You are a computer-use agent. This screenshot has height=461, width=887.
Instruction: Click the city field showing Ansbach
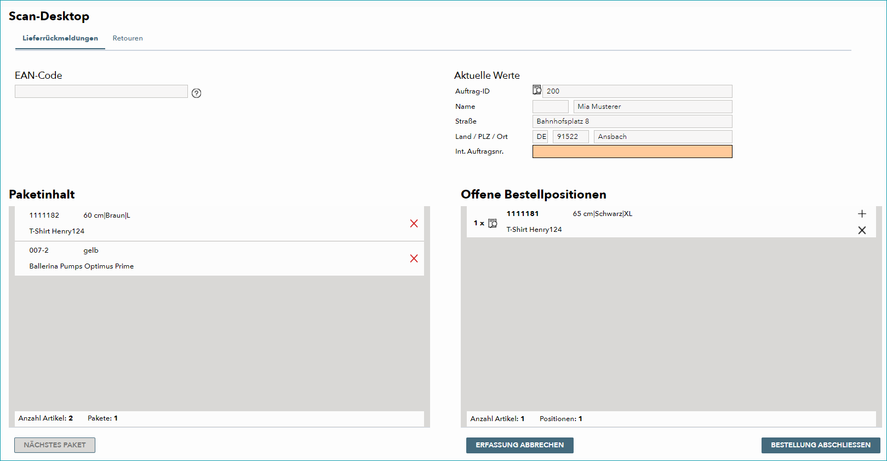(x=663, y=137)
